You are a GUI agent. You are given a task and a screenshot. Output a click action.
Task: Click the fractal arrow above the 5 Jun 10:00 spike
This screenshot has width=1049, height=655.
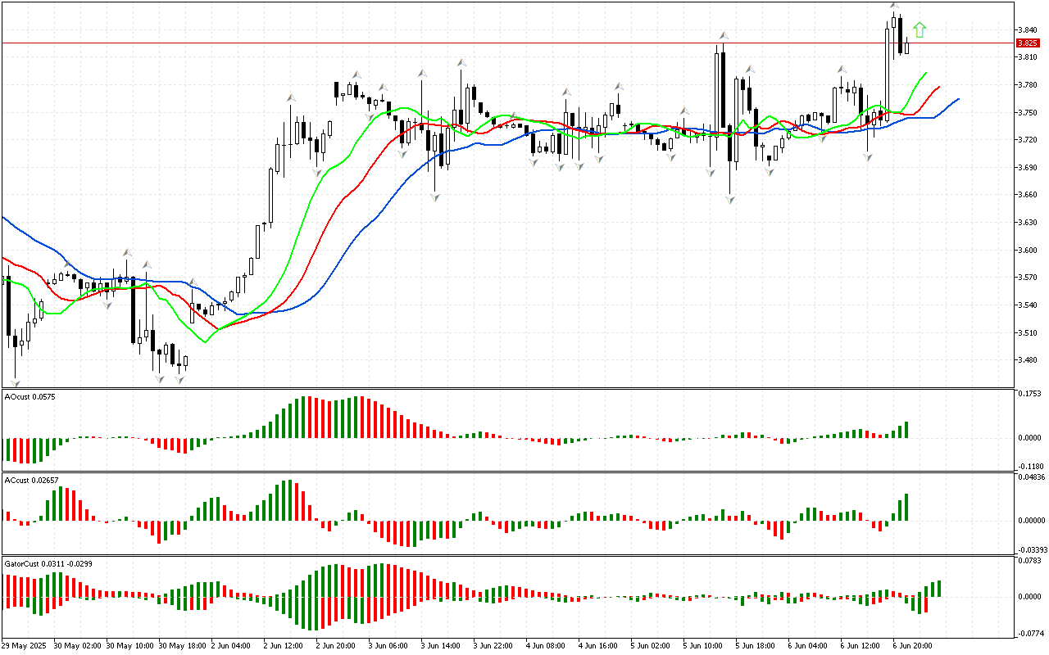(723, 35)
